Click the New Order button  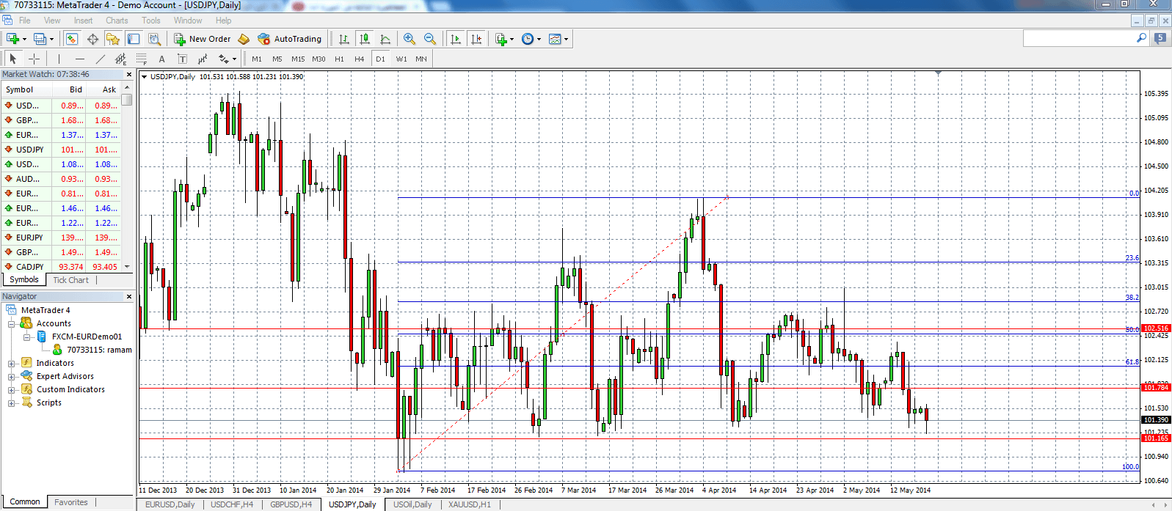(203, 39)
